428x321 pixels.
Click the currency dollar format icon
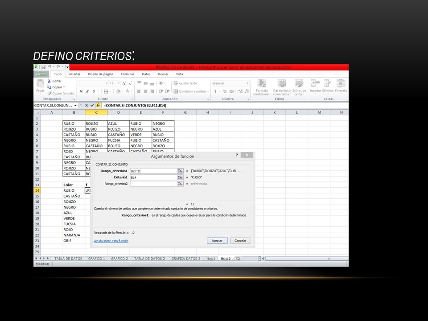215,91
